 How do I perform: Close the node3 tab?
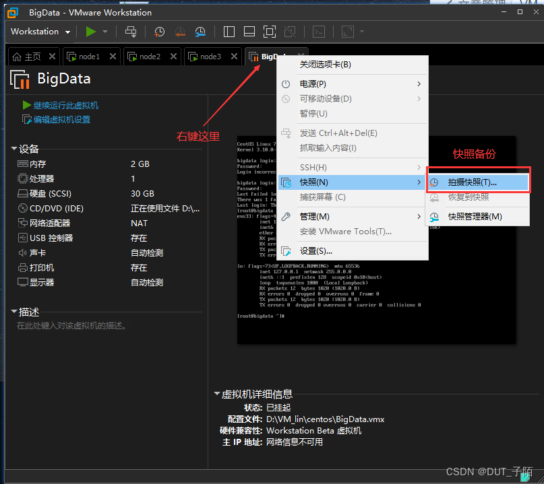[x=234, y=56]
